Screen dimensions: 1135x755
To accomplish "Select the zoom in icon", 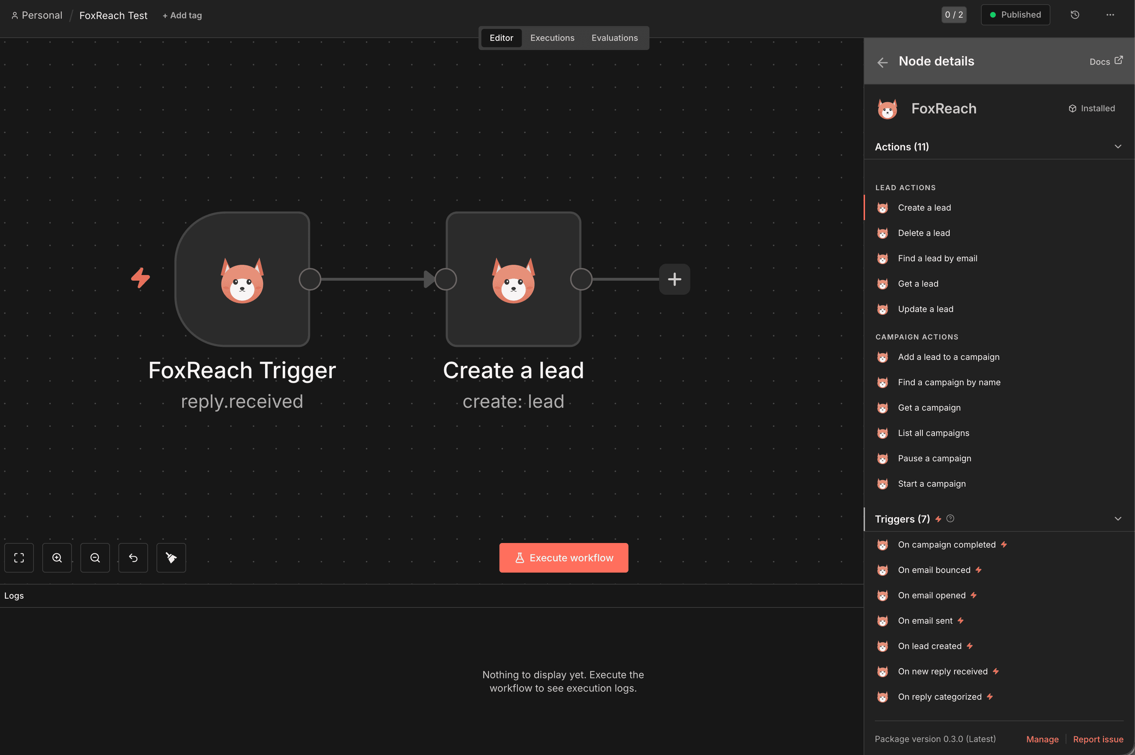I will tap(57, 557).
